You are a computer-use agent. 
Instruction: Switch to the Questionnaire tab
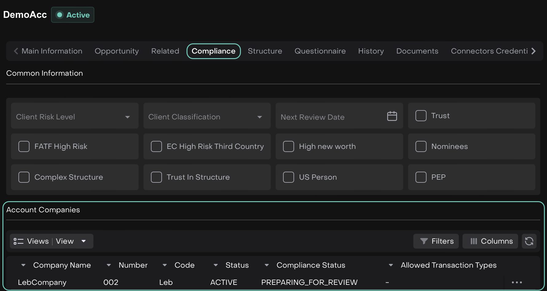click(x=320, y=51)
